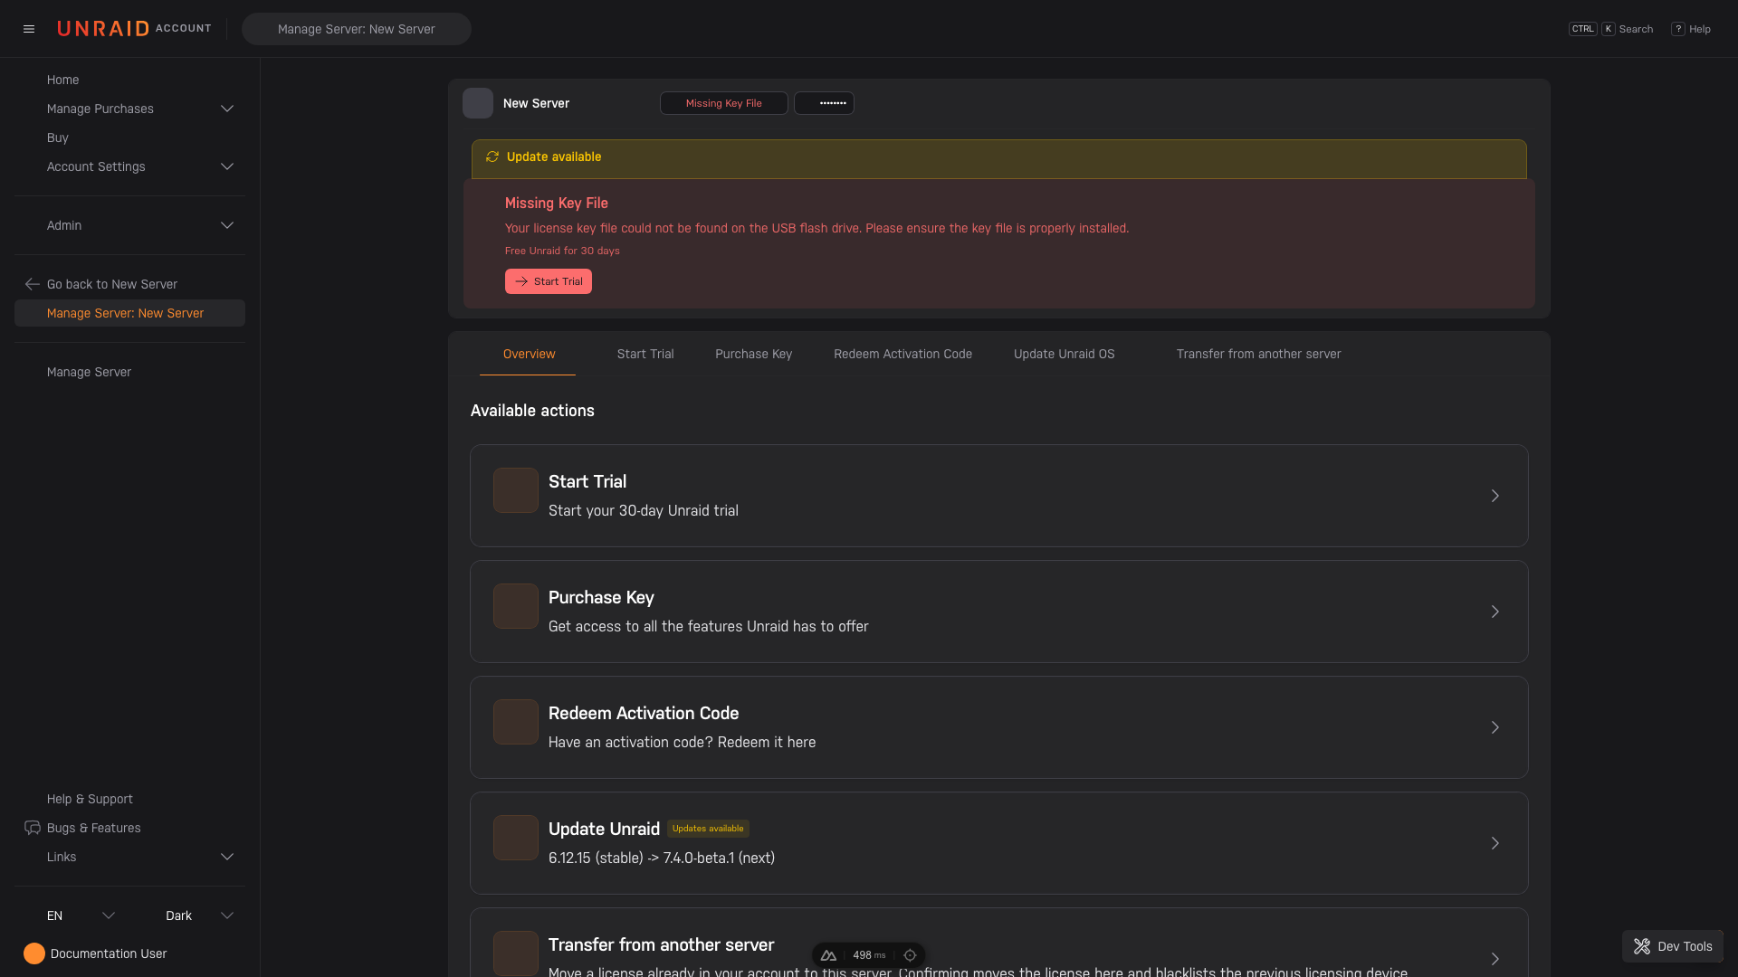Click the Search shortcut in header
The height and width of the screenshot is (977, 1738).
click(x=1611, y=29)
